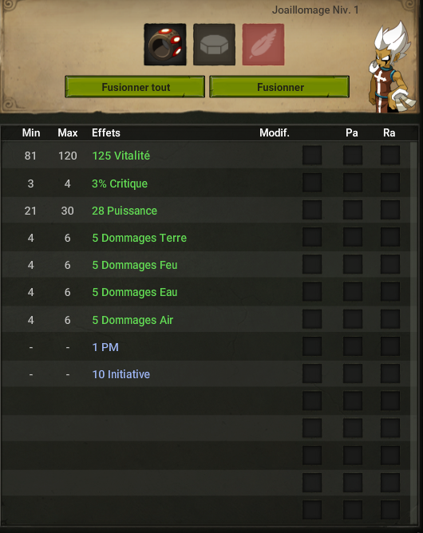Click the Fusionner button

279,87
